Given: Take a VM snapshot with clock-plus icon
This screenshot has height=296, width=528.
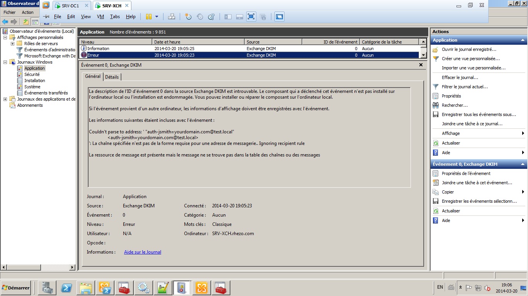Looking at the screenshot, I should click(188, 17).
